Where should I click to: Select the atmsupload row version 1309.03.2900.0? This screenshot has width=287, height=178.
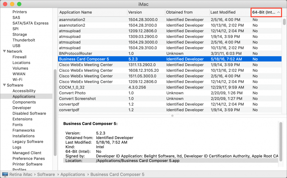click(170, 37)
